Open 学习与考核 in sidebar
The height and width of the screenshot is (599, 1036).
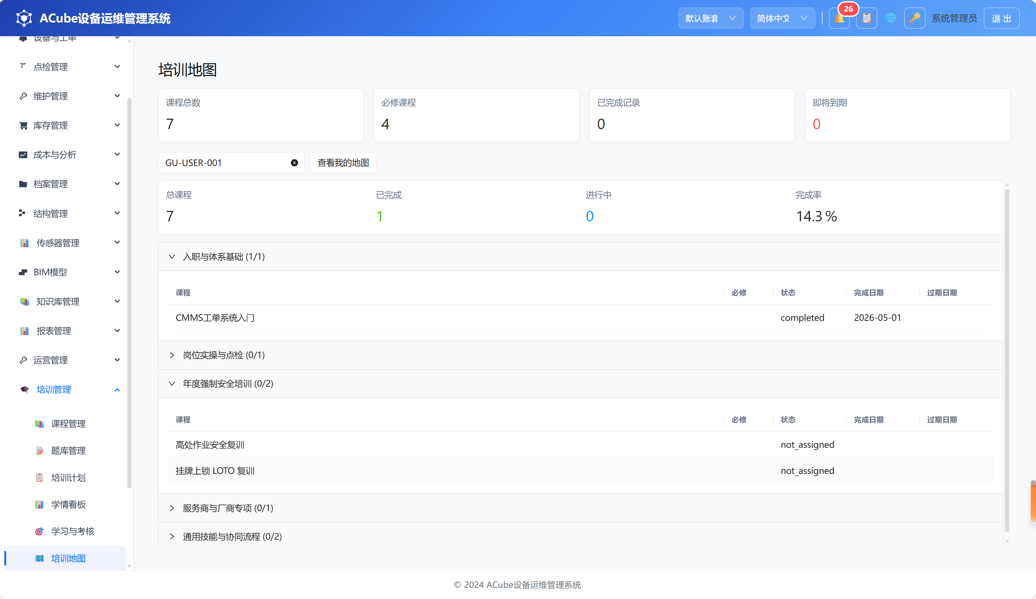(68, 531)
